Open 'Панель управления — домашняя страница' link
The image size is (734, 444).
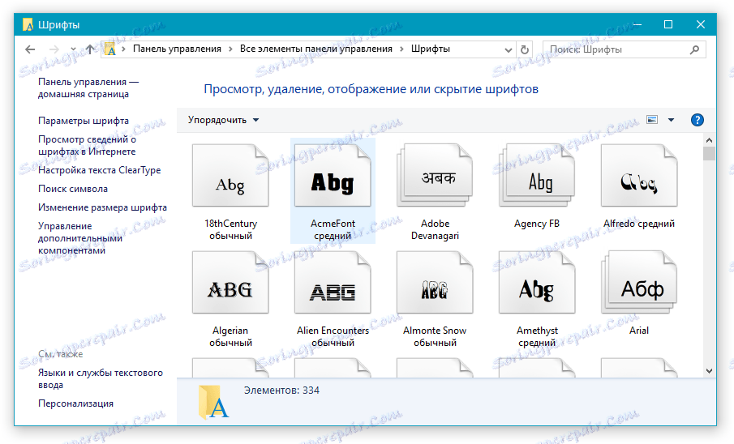pos(88,88)
